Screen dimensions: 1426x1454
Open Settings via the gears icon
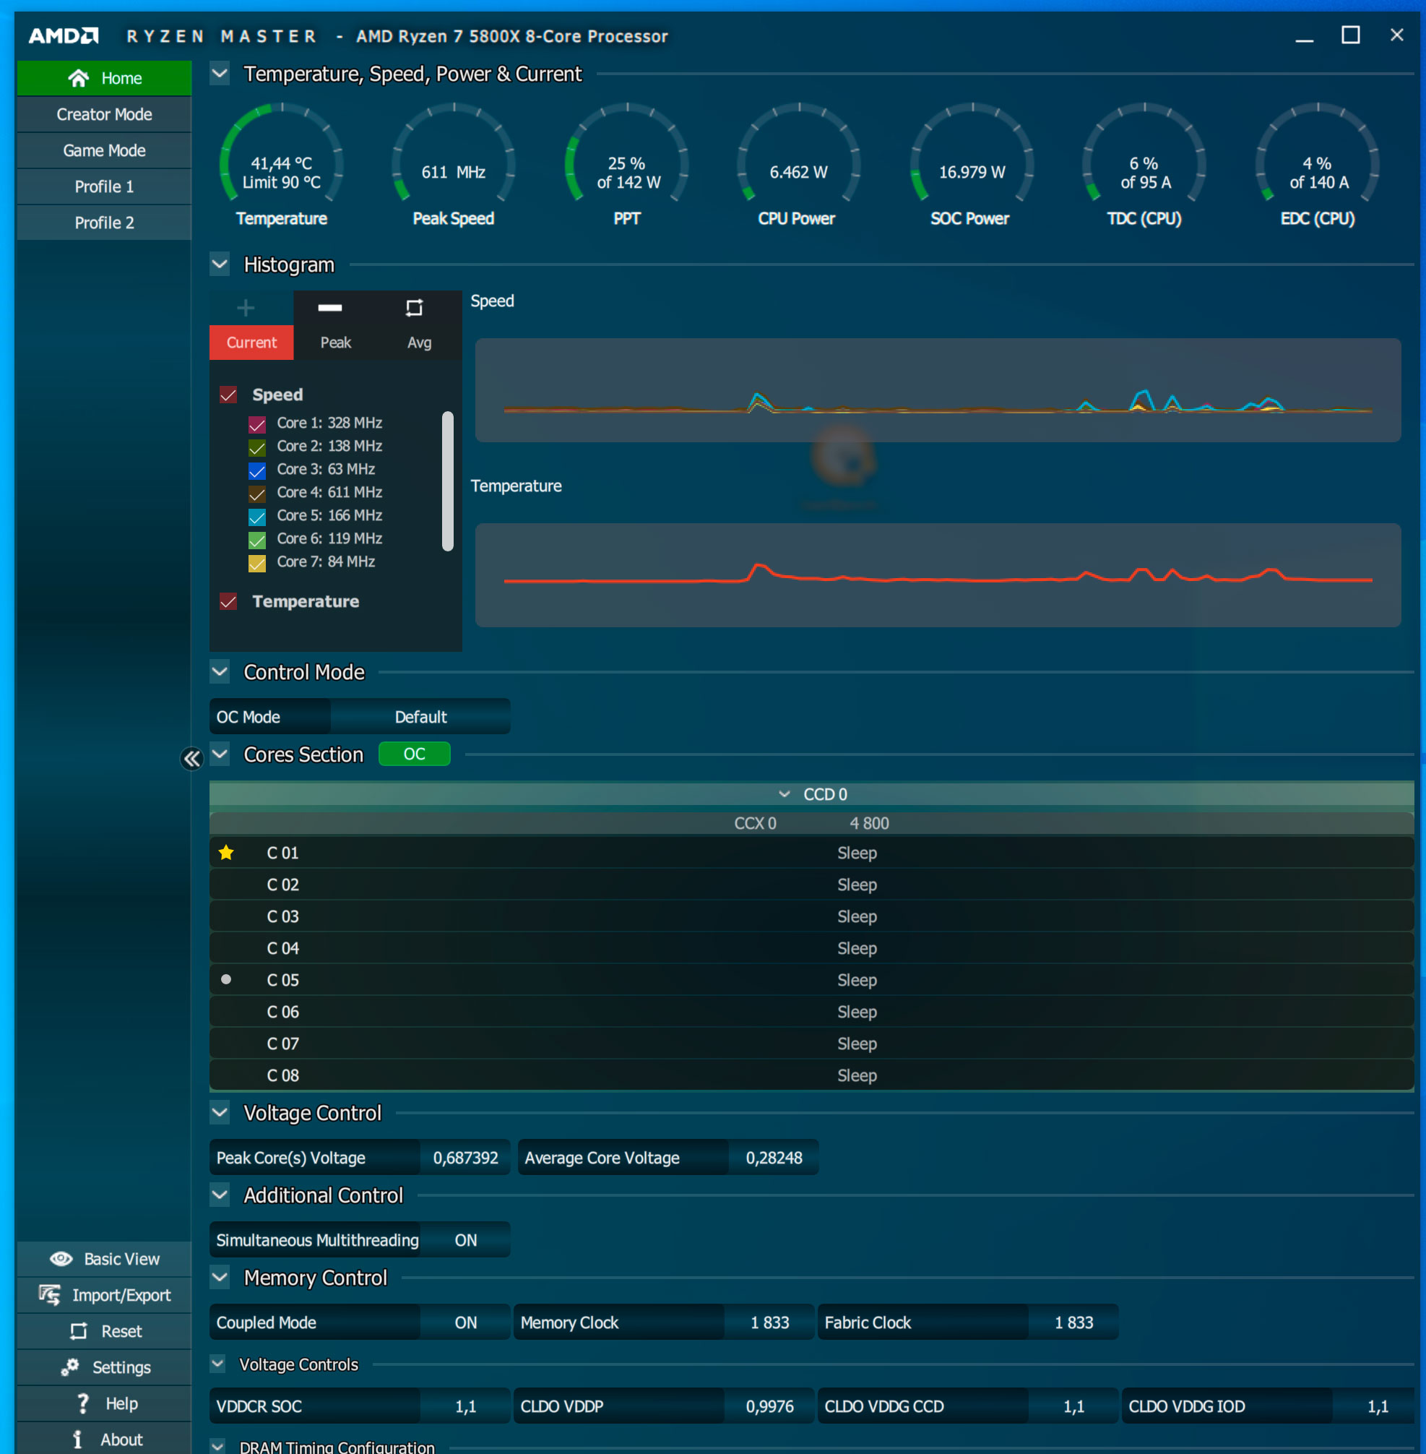(69, 1367)
